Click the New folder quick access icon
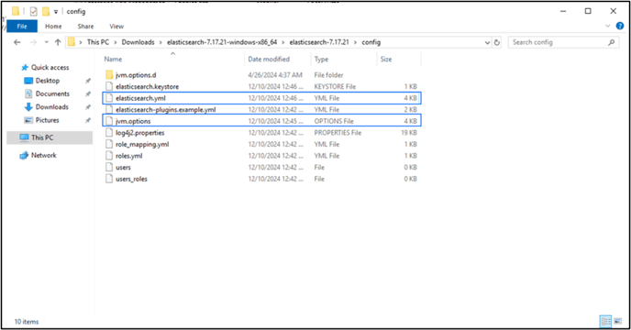This screenshot has height=330, width=631. click(46, 11)
